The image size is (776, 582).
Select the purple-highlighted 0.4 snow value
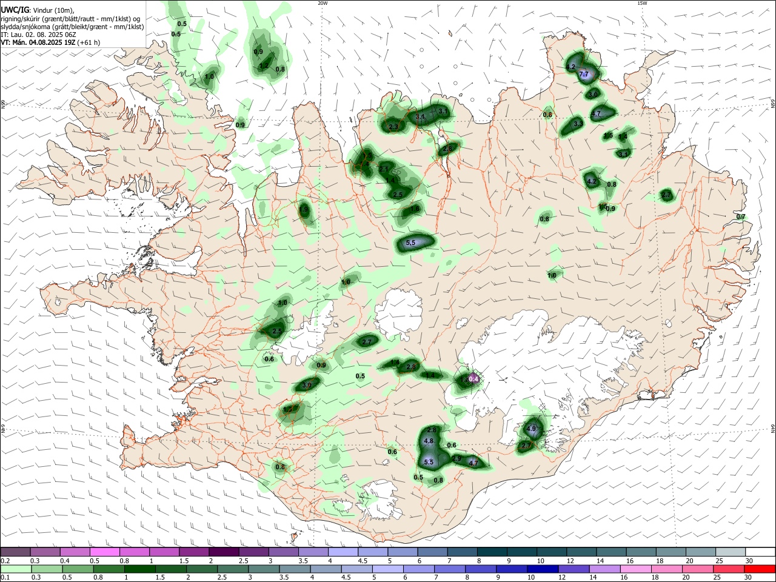[474, 379]
